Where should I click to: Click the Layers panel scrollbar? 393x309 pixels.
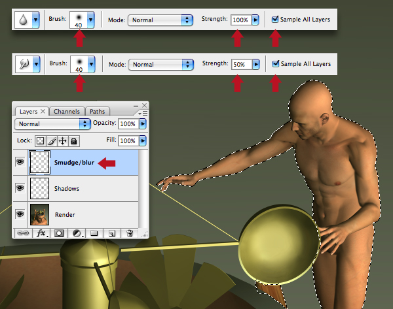point(143,189)
